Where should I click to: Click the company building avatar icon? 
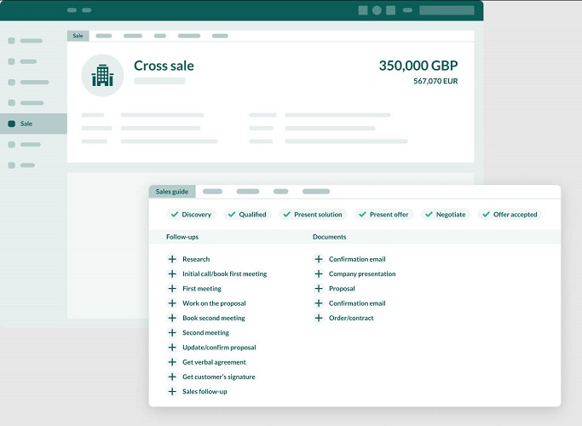[x=102, y=75]
